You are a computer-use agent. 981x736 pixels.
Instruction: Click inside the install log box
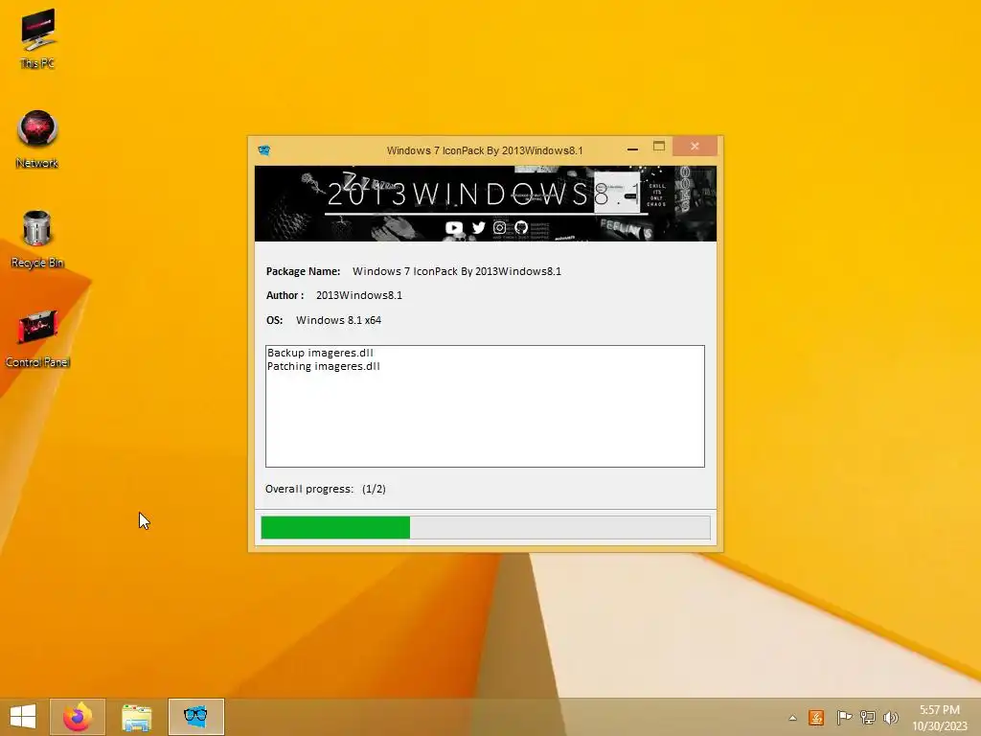(485, 406)
